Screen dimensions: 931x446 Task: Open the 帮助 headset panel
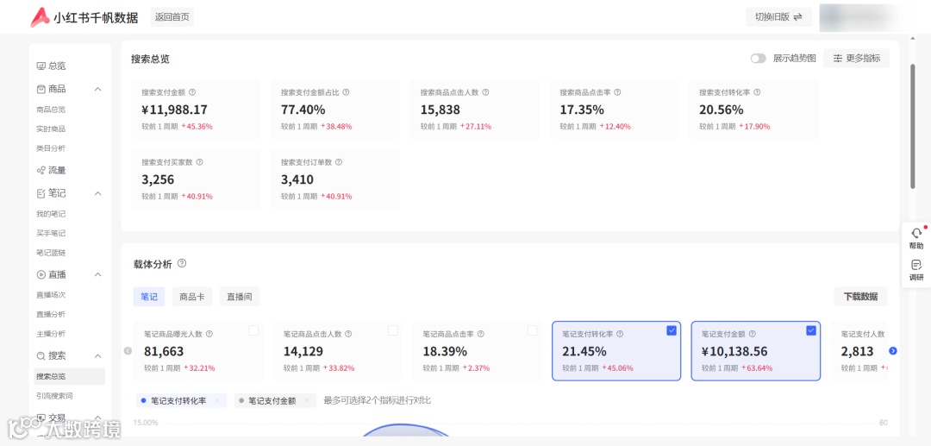pos(916,238)
